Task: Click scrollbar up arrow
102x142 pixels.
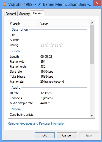Action: 92,23
